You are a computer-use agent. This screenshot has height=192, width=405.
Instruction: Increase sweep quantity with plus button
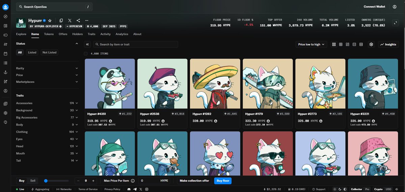coord(93,181)
